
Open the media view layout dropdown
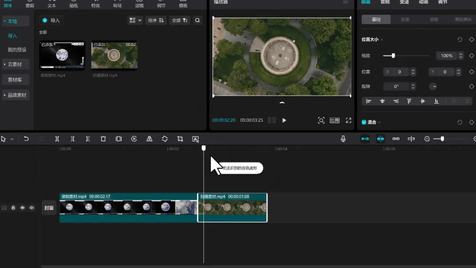point(135,20)
